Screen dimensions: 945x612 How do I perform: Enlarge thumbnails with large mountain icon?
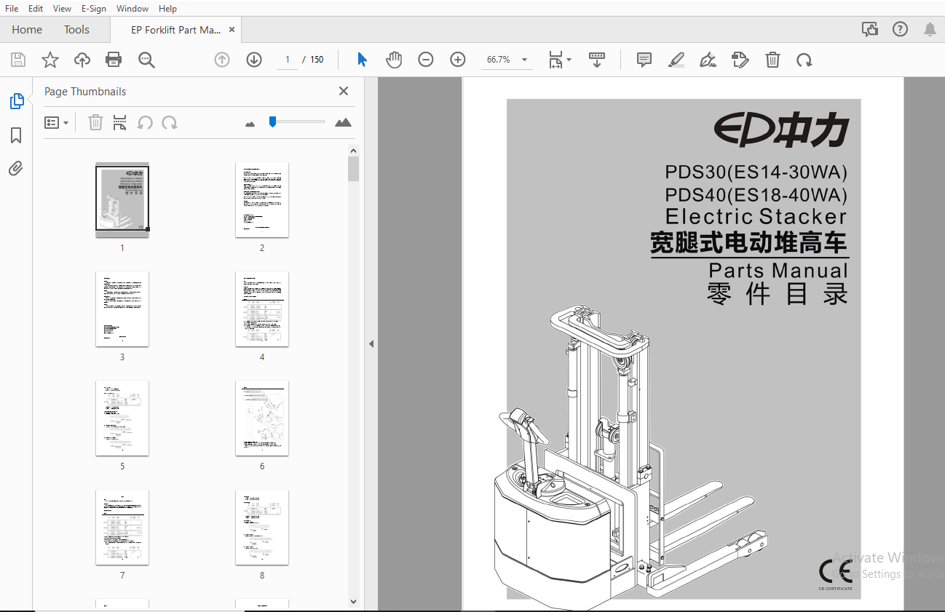click(343, 122)
